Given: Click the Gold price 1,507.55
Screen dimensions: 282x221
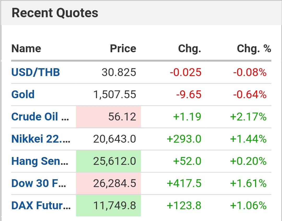Looking at the screenshot, I should 114,95.
